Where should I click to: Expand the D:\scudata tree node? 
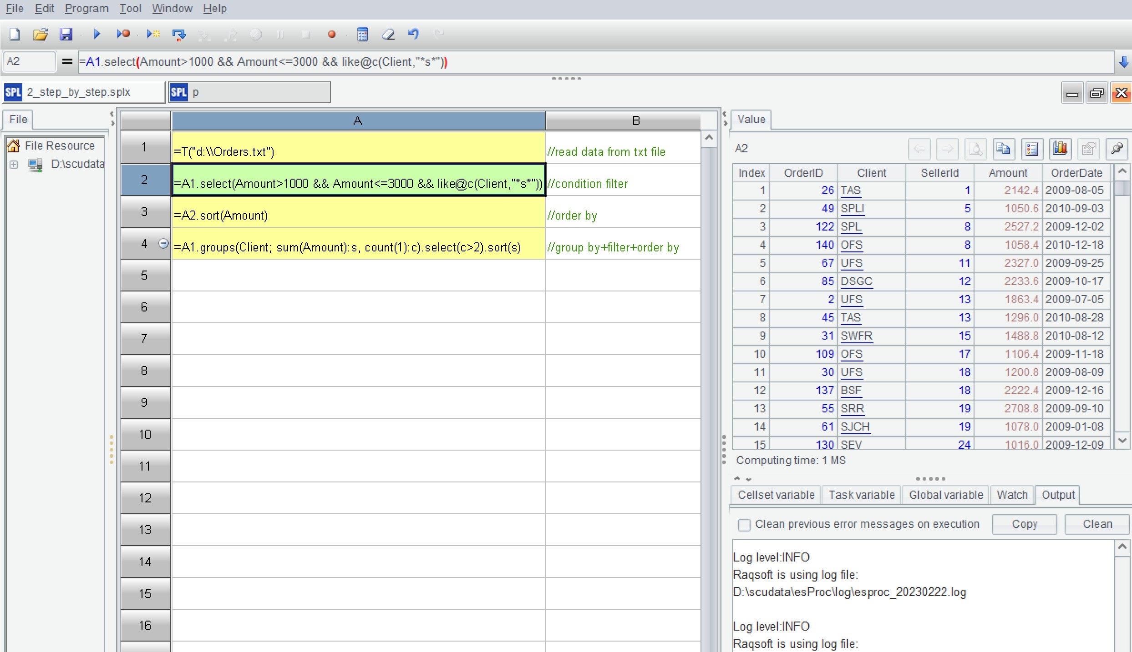(14, 164)
